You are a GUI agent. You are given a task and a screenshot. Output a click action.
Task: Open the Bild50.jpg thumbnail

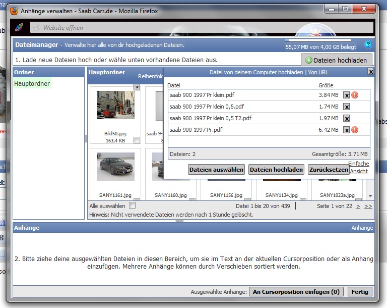pos(115,105)
